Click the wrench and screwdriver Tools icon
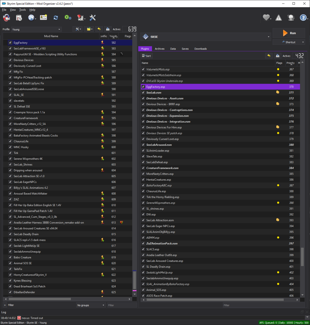This screenshot has width=310, height=325. coord(92,18)
